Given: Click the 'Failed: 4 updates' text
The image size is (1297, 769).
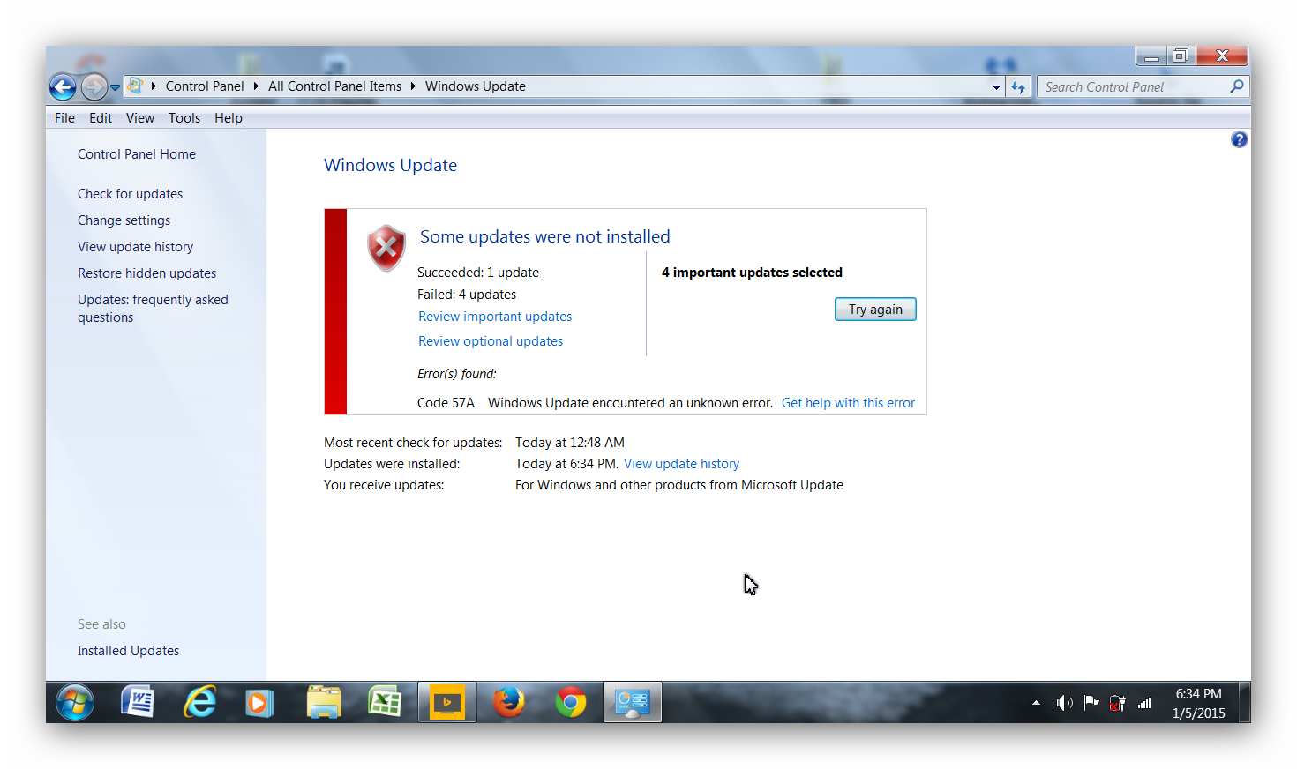Looking at the screenshot, I should point(467,295).
